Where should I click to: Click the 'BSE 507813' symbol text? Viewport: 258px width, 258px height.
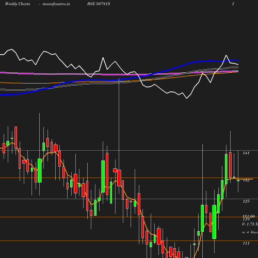[x=99, y=4]
